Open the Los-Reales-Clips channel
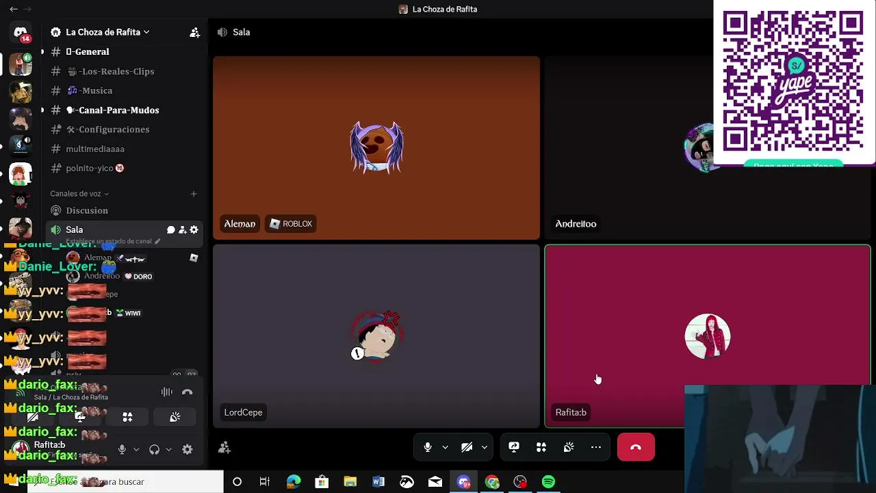 point(125,71)
